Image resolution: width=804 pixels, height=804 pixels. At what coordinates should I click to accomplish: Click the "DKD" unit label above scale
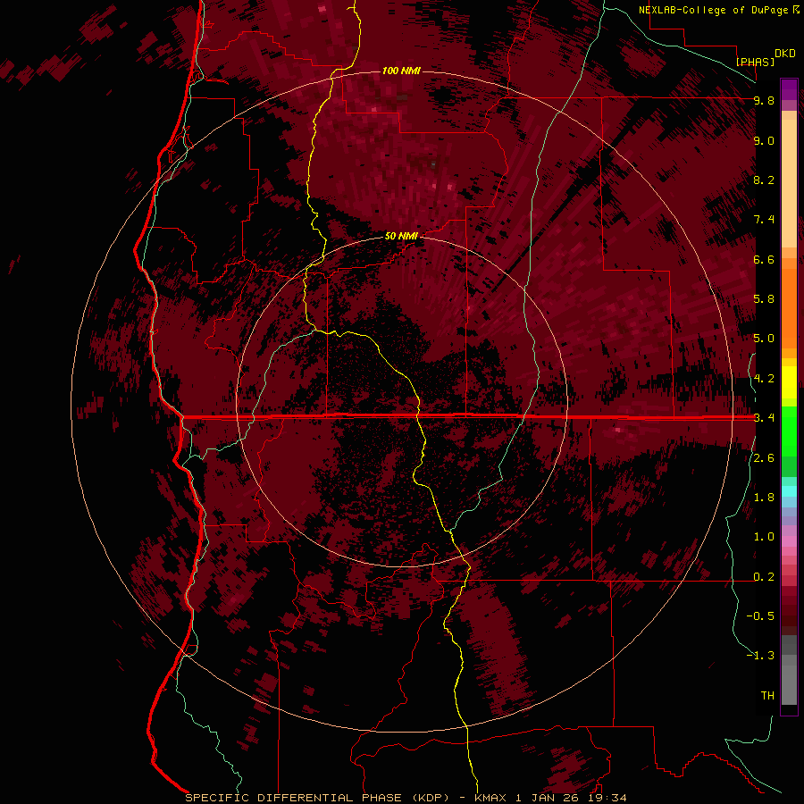[x=785, y=54]
